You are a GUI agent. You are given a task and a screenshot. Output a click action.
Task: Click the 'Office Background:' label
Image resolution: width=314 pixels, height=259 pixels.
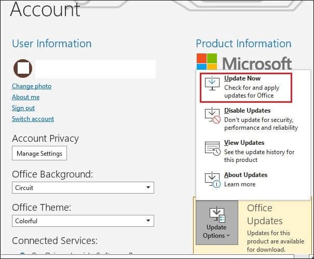pos(52,174)
